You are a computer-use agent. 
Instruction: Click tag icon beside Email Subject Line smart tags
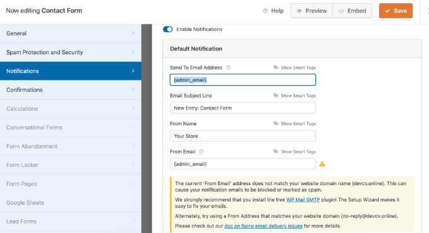click(x=276, y=95)
